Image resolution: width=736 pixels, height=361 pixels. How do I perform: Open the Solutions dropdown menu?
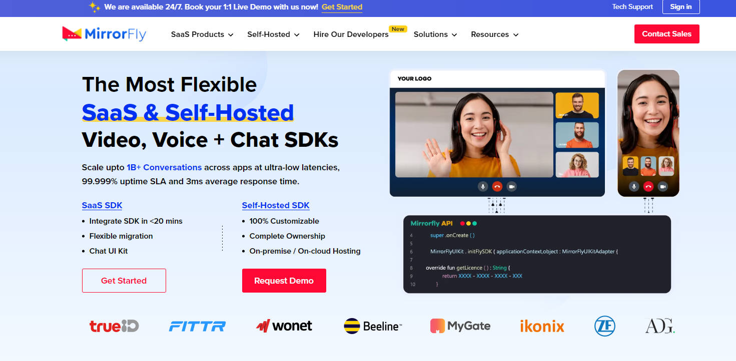click(435, 34)
